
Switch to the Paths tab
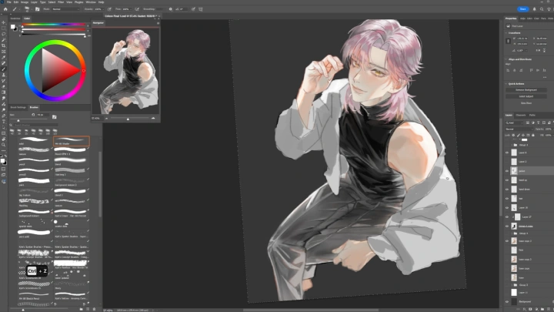532,115
